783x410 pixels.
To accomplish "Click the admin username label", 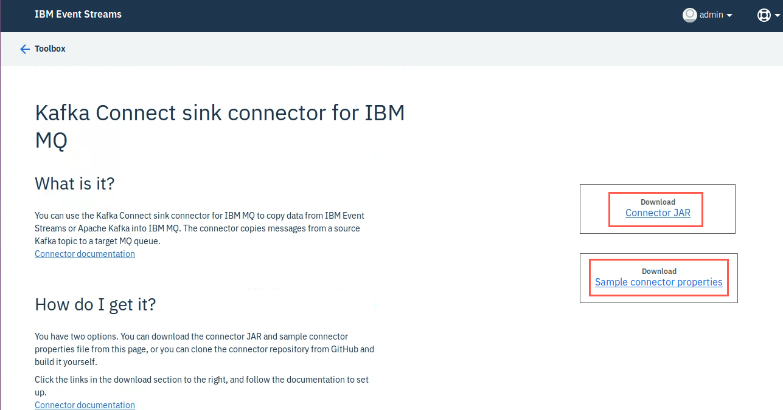I will (x=711, y=15).
